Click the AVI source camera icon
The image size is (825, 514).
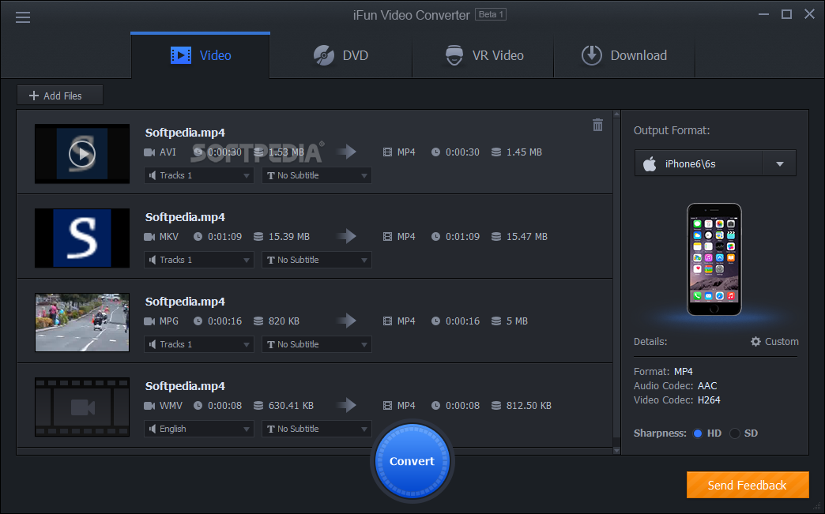tap(149, 152)
